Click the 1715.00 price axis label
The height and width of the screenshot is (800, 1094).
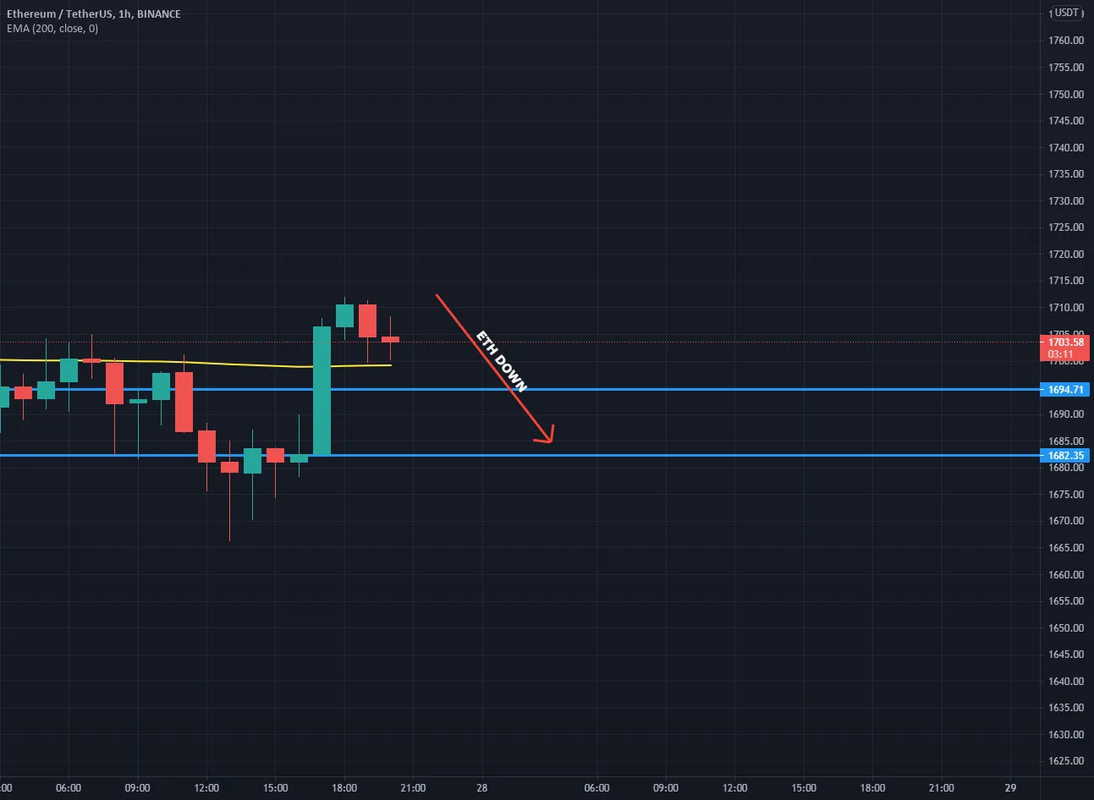(x=1065, y=281)
